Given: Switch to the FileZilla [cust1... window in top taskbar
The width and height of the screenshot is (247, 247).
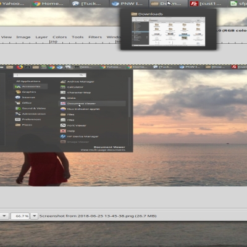Looking at the screenshot, I should point(206,4).
